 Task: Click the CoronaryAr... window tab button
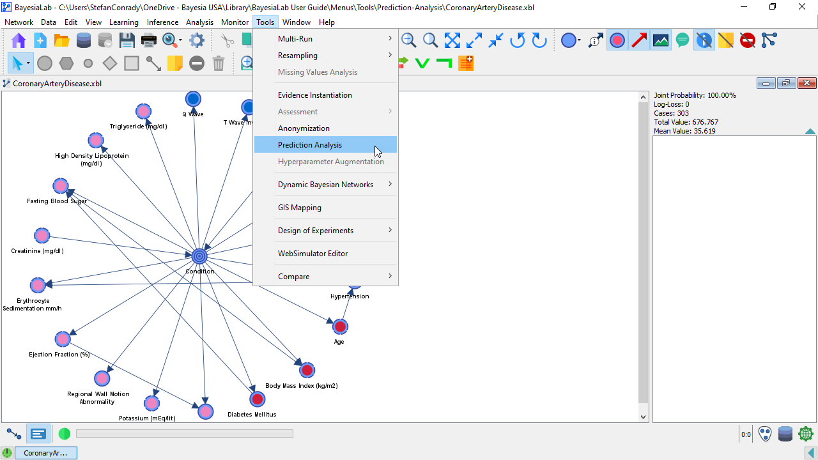(x=45, y=453)
